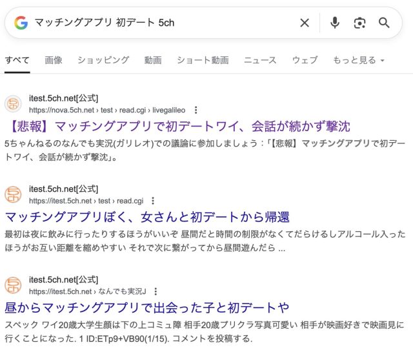Click the magnifying glass search button
The width and height of the screenshot is (413, 354).
(385, 23)
